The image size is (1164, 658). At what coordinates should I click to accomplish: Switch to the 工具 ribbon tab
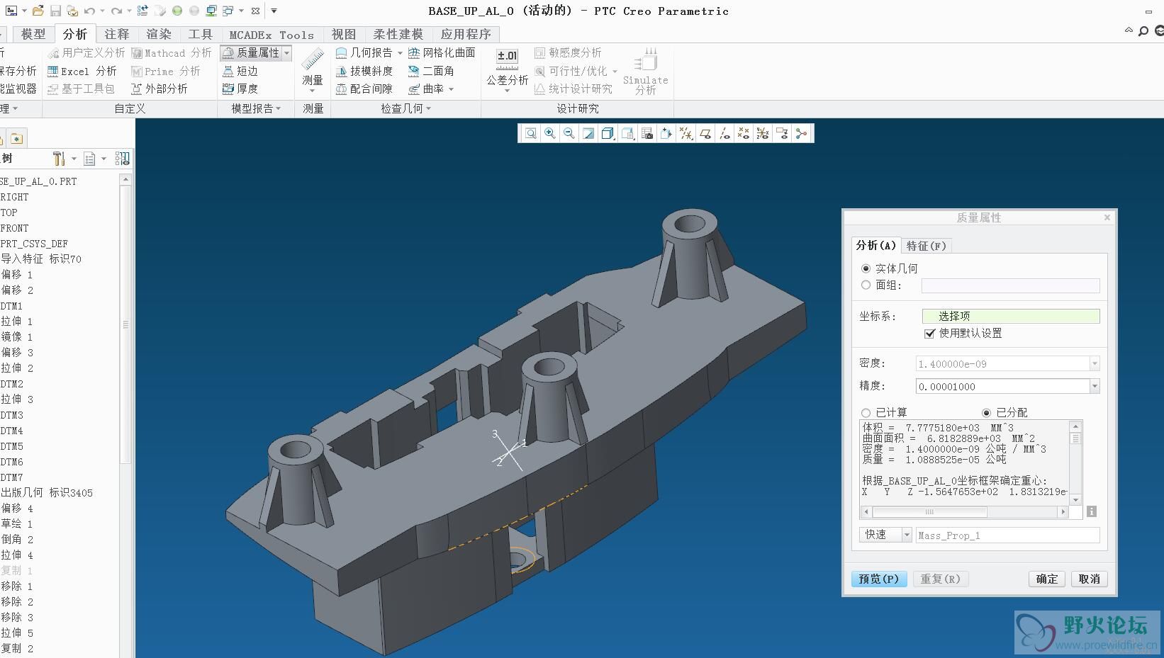coord(201,34)
